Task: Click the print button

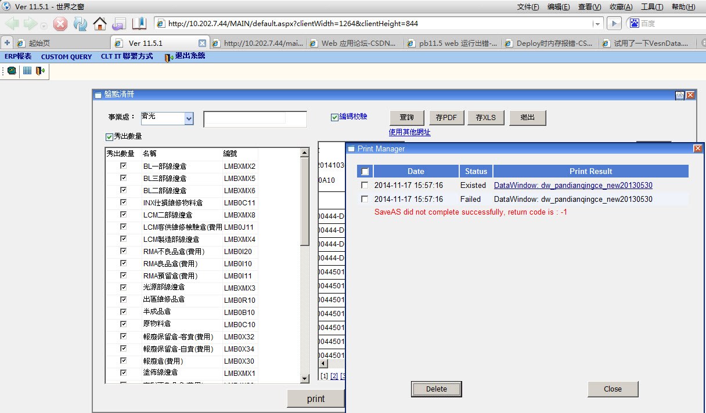Action: tap(316, 399)
